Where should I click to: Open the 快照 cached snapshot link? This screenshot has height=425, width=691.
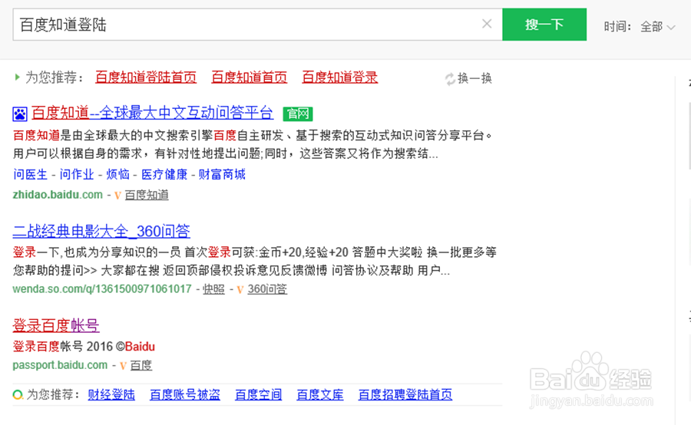click(x=213, y=289)
